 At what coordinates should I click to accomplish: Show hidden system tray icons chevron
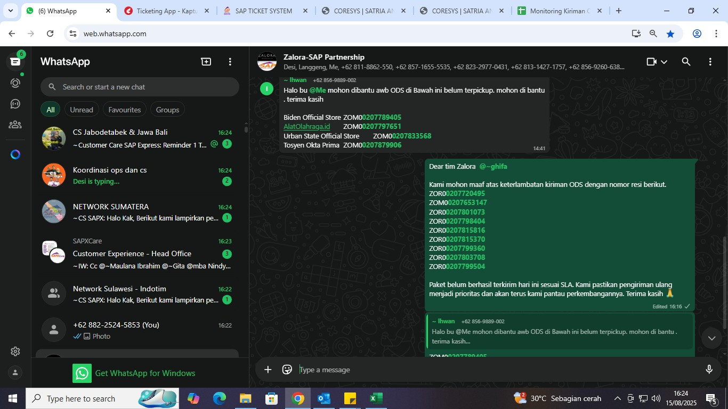tap(617, 398)
